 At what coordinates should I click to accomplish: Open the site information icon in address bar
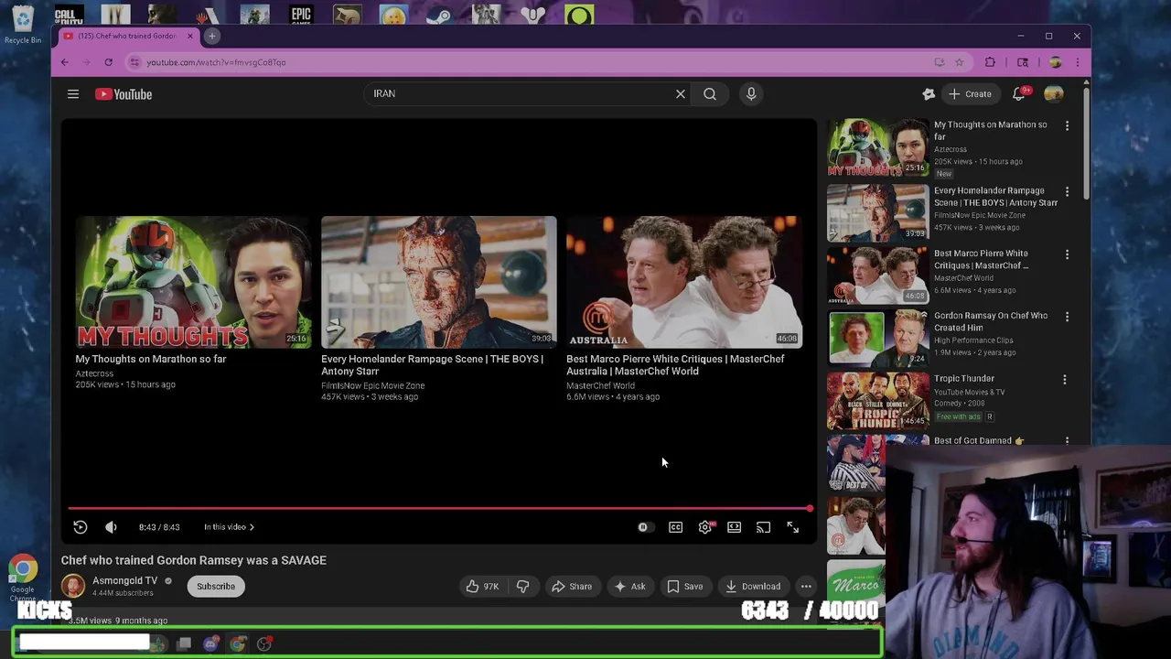click(134, 62)
